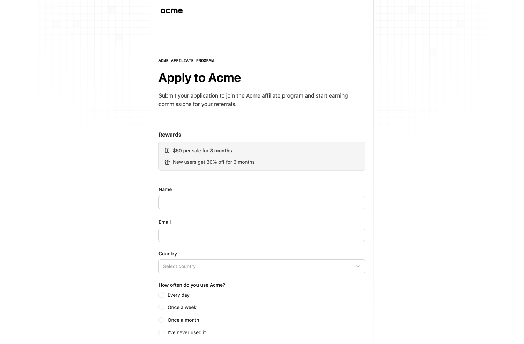
Task: Click the 'Name' field label
Action: [x=165, y=189]
